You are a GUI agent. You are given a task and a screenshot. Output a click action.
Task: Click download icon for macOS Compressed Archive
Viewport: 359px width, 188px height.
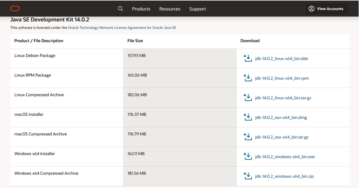(x=248, y=137)
